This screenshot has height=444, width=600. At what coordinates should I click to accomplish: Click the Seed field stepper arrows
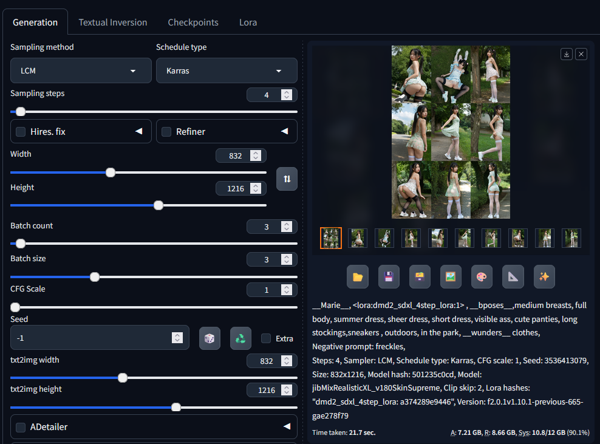[x=177, y=338]
